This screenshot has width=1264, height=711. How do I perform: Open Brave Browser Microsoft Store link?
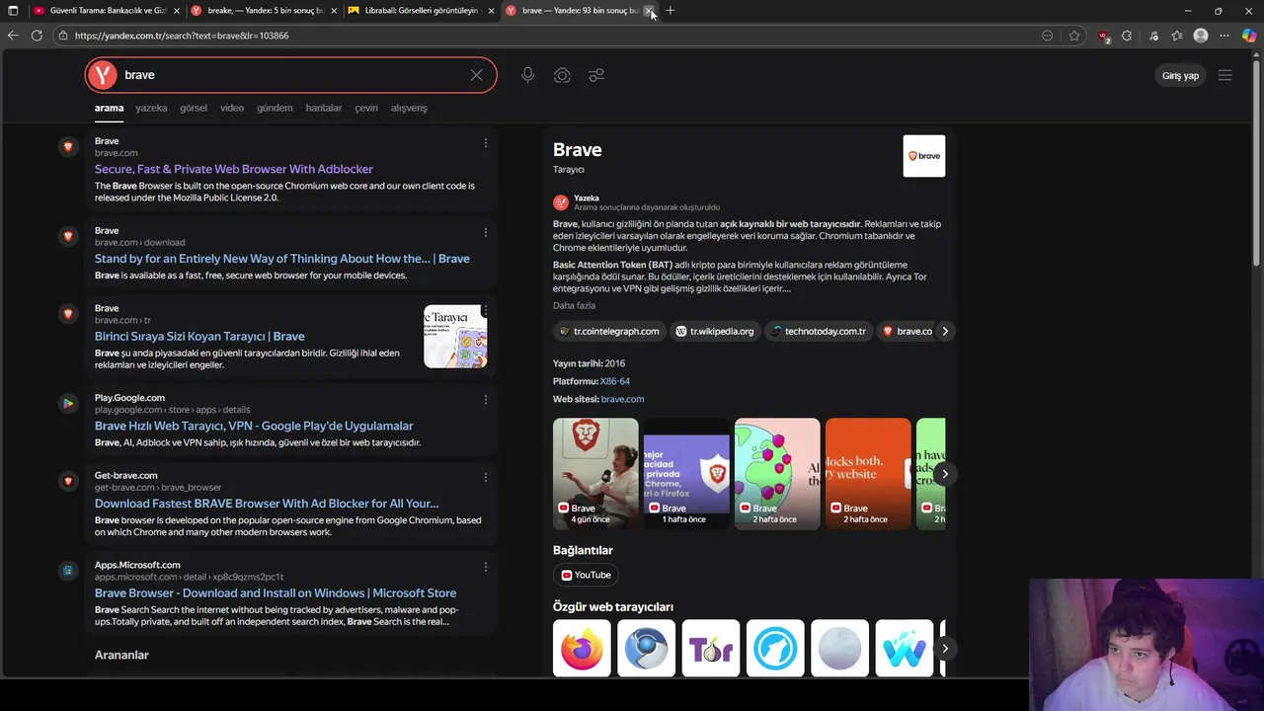click(x=276, y=593)
